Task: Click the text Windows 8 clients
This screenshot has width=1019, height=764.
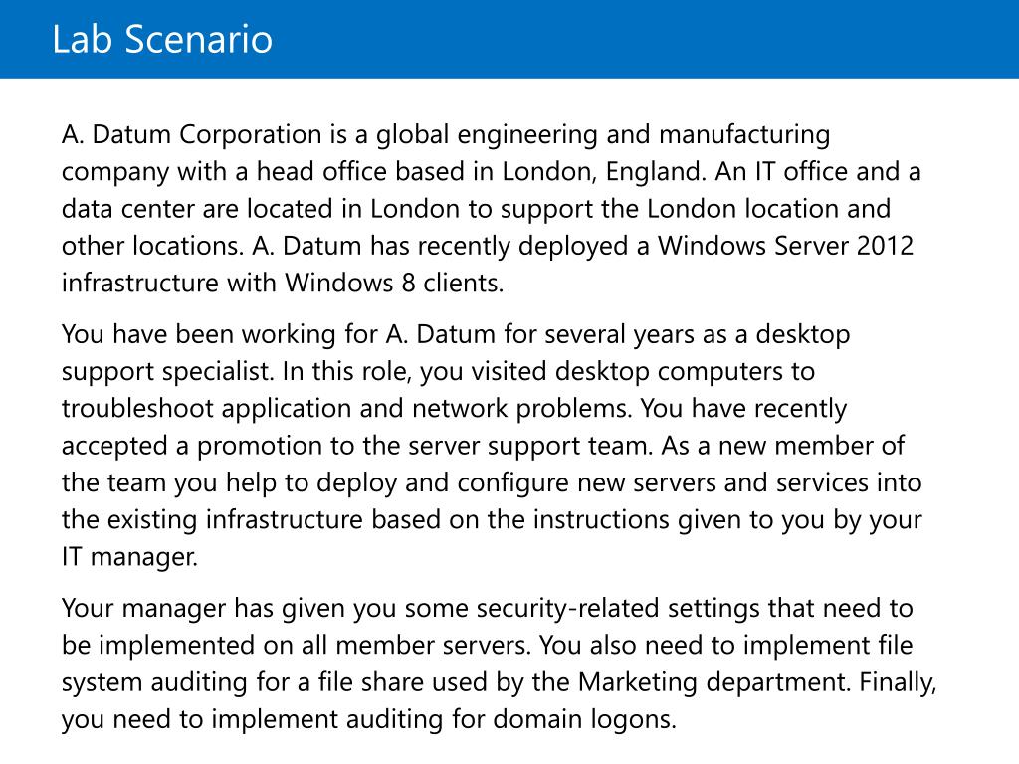Action: [x=394, y=284]
